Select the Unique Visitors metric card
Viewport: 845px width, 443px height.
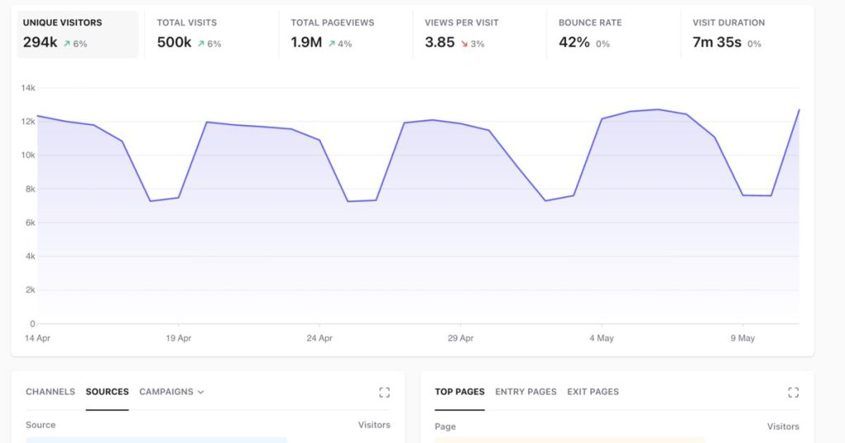pos(78,34)
